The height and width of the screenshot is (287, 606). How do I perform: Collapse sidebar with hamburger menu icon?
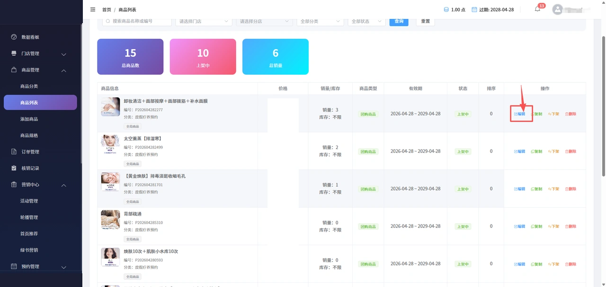pos(92,9)
